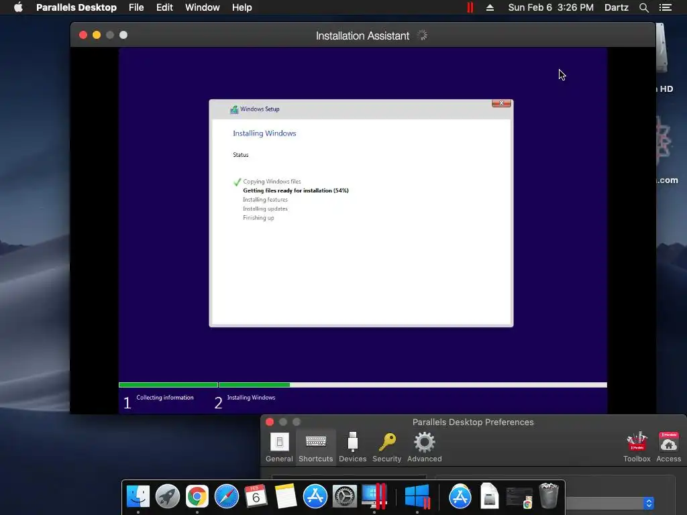Click the eject icon in menu bar

pyautogui.click(x=490, y=7)
